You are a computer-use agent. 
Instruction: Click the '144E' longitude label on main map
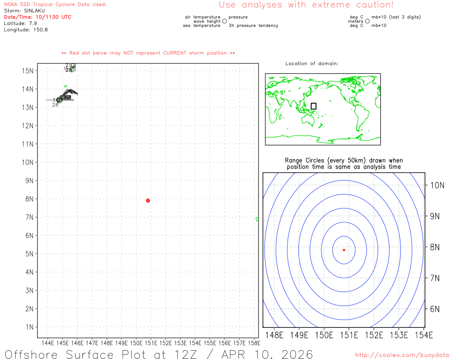tap(48, 343)
